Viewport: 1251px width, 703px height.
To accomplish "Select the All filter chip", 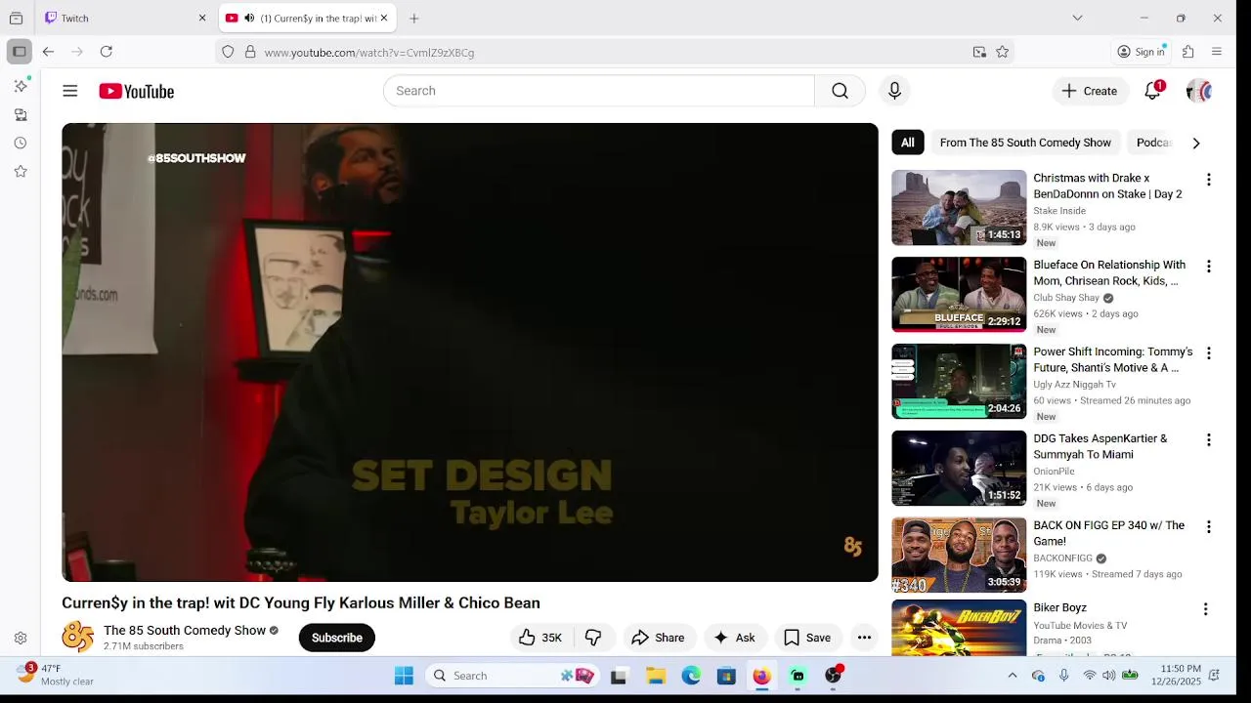I will tap(908, 143).
